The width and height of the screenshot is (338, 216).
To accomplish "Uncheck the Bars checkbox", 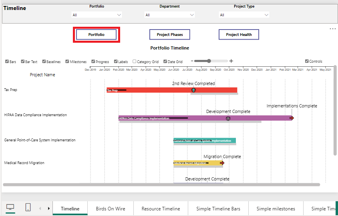I will coord(7,61).
